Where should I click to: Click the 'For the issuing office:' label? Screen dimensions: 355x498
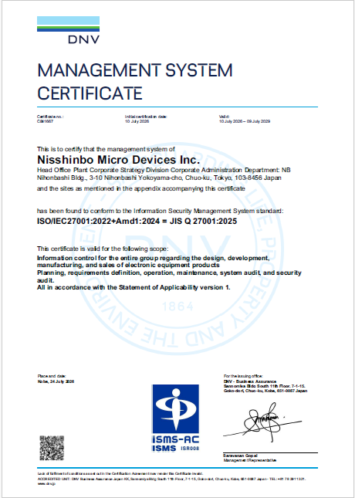click(x=243, y=376)
